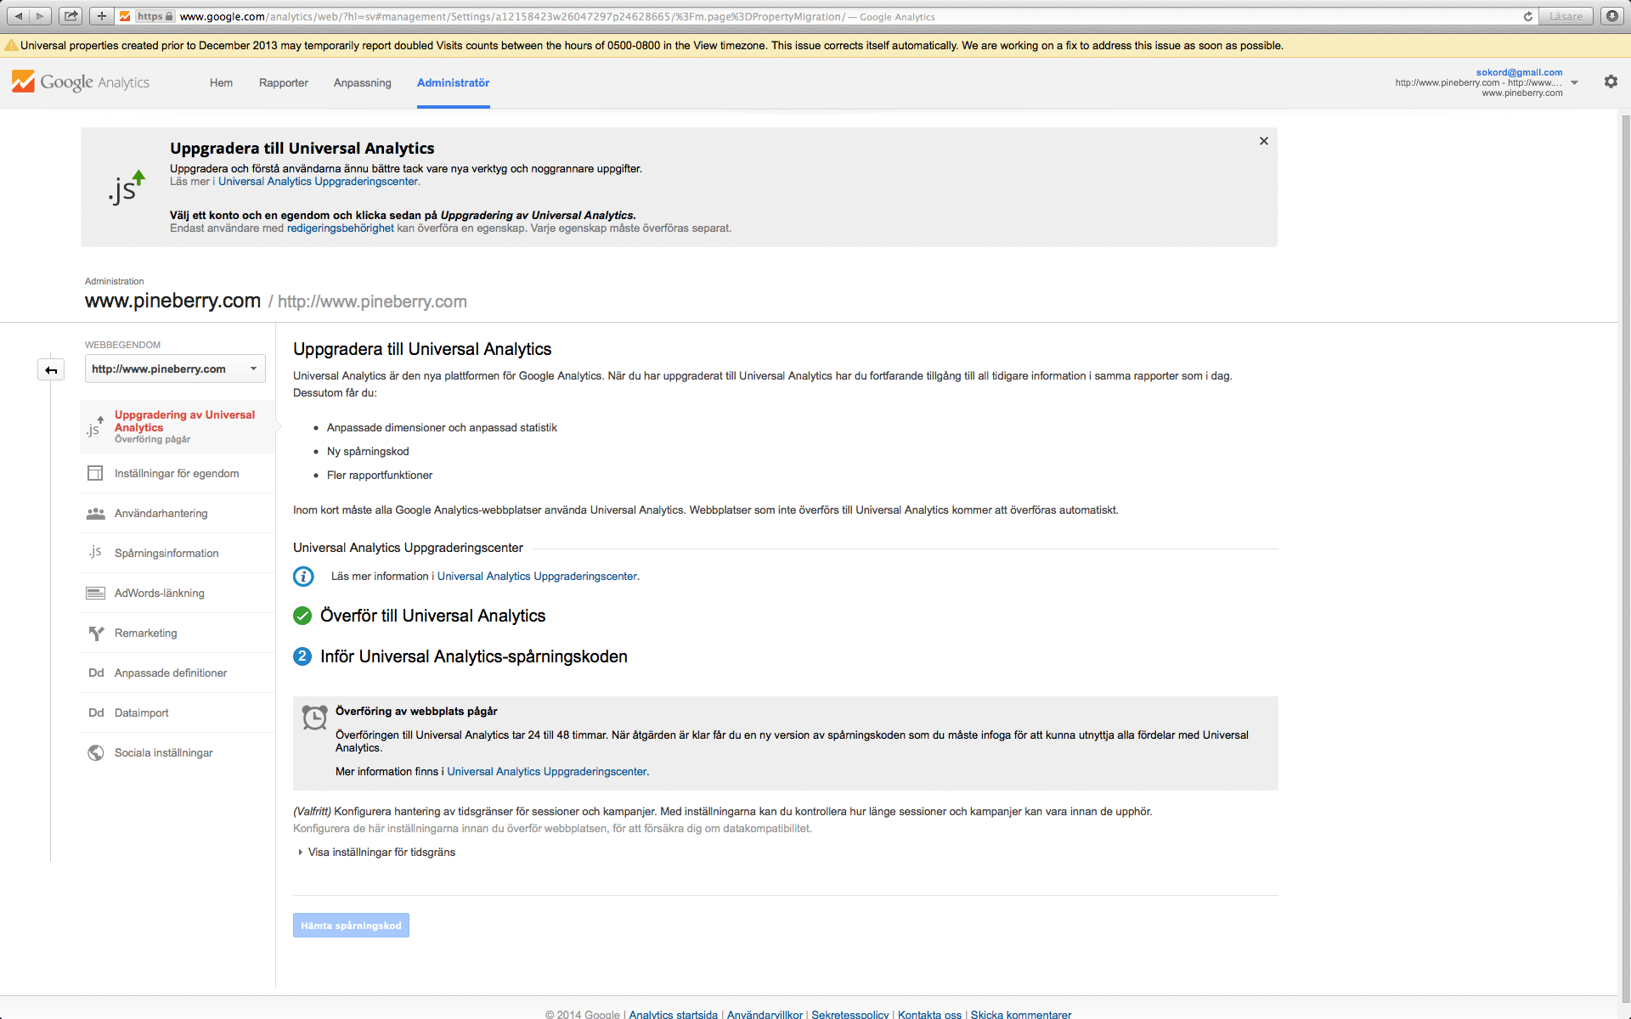Open Uppgraderingscenter link after 'Mer information finns'
This screenshot has height=1019, width=1631.
(x=547, y=772)
